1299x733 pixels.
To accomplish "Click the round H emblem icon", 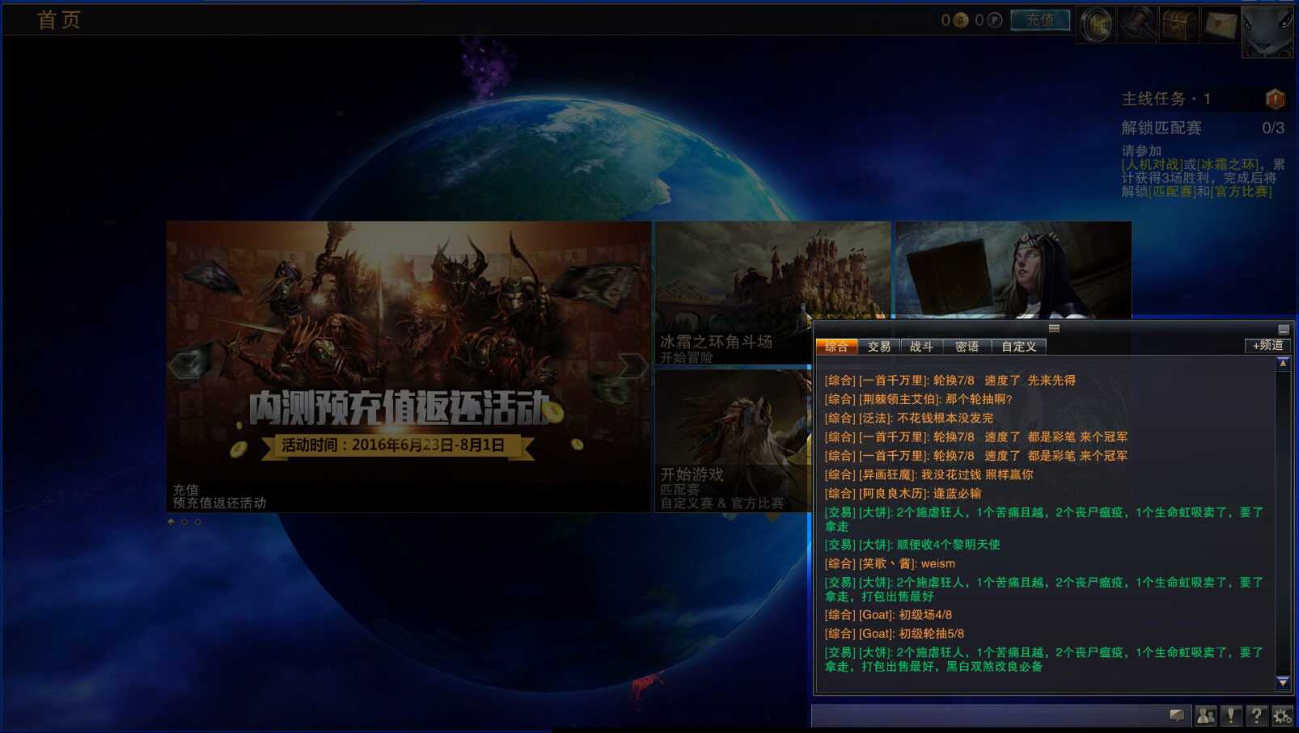I will tap(1097, 24).
